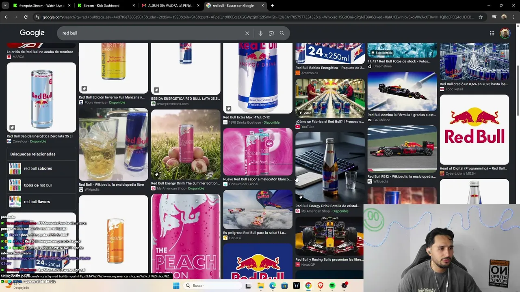Launch Microsoft Edge from the taskbar
The width and height of the screenshot is (520, 292).
pyautogui.click(x=273, y=286)
